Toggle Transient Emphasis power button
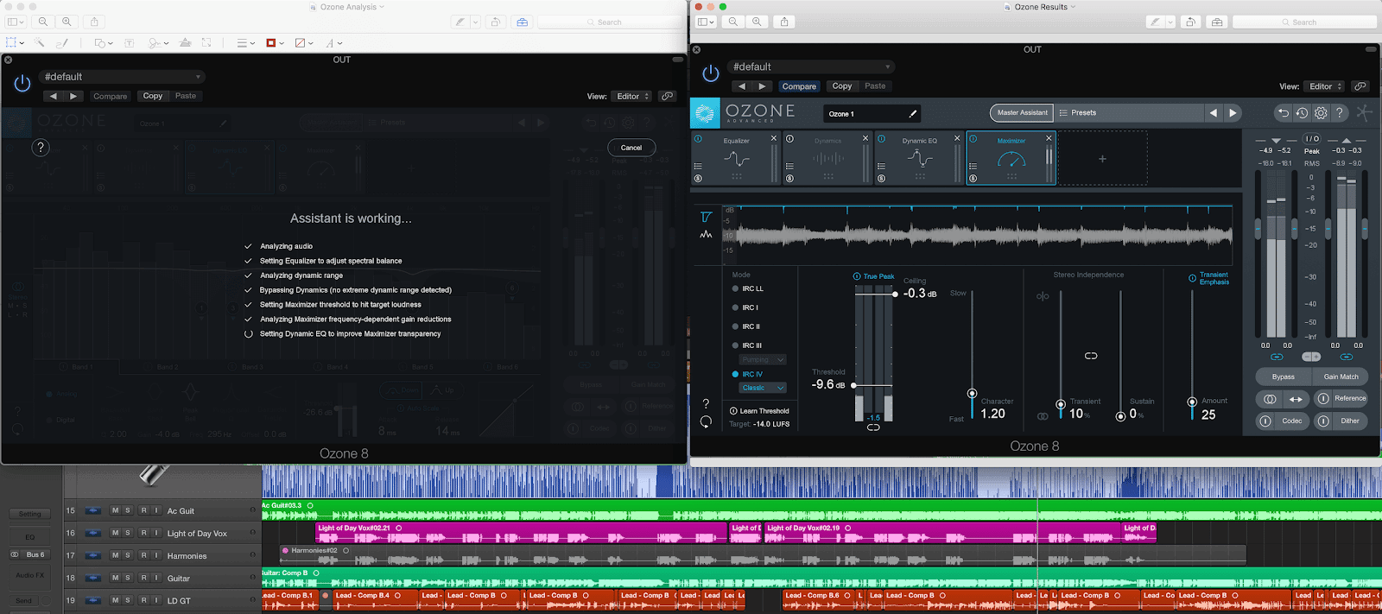This screenshot has width=1382, height=614. click(1192, 278)
